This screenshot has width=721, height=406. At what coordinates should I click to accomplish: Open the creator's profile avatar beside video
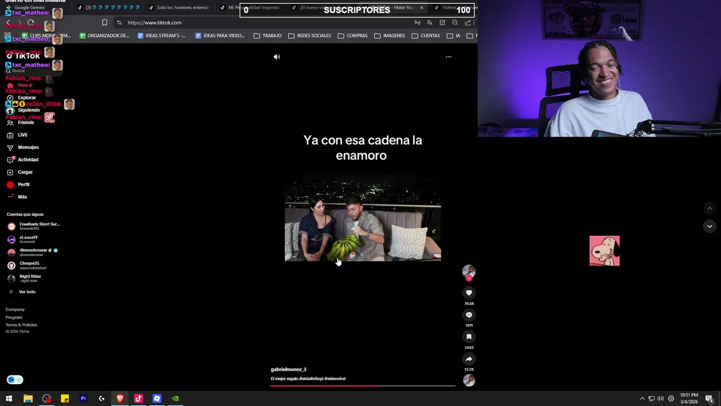point(469,272)
